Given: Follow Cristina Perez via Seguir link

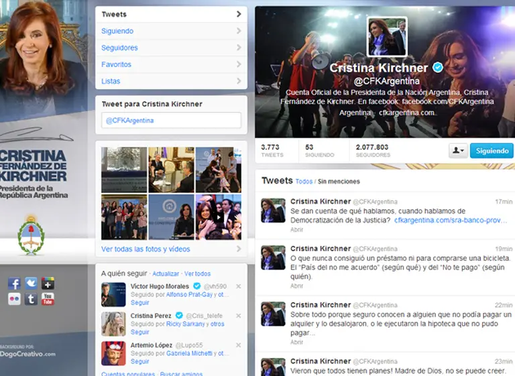Looking at the screenshot, I should pyautogui.click(x=139, y=332).
